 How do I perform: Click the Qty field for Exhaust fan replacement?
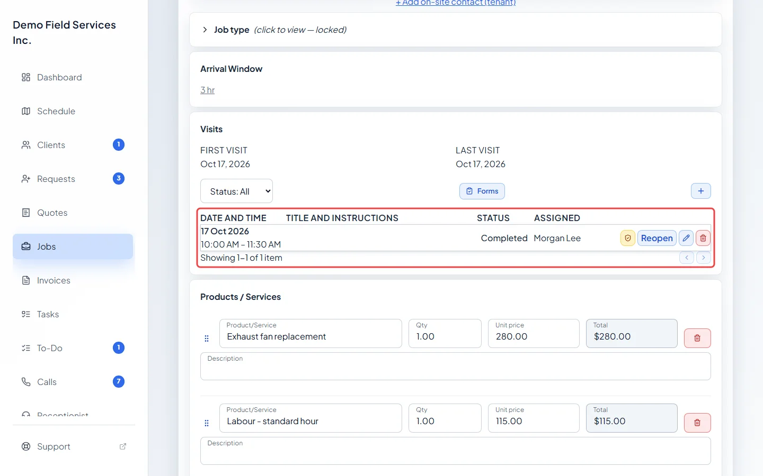click(445, 333)
